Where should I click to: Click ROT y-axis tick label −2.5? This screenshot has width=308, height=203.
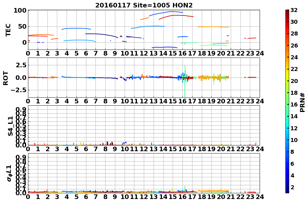coord(18,90)
